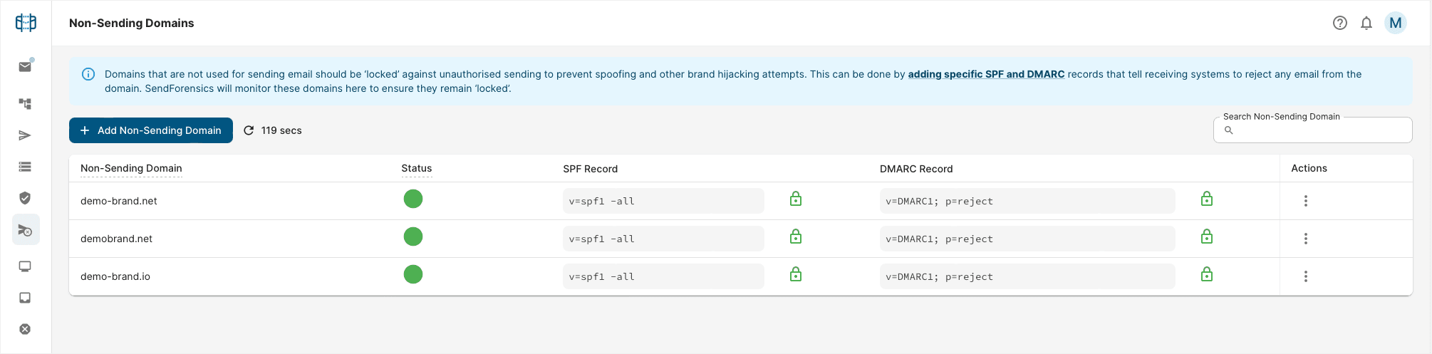
Task: Open the inbox tray sidebar icon
Action: click(25, 298)
